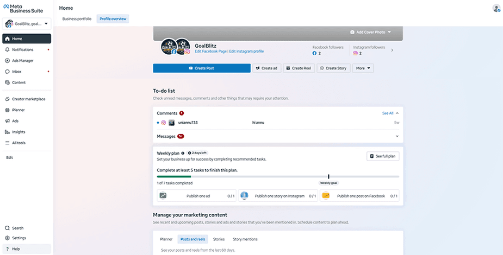Click the Meta Business Suite logo
The height and width of the screenshot is (255, 503).
(23, 8)
